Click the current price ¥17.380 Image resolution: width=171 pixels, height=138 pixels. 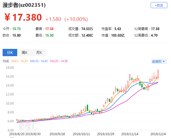click(x=23, y=17)
